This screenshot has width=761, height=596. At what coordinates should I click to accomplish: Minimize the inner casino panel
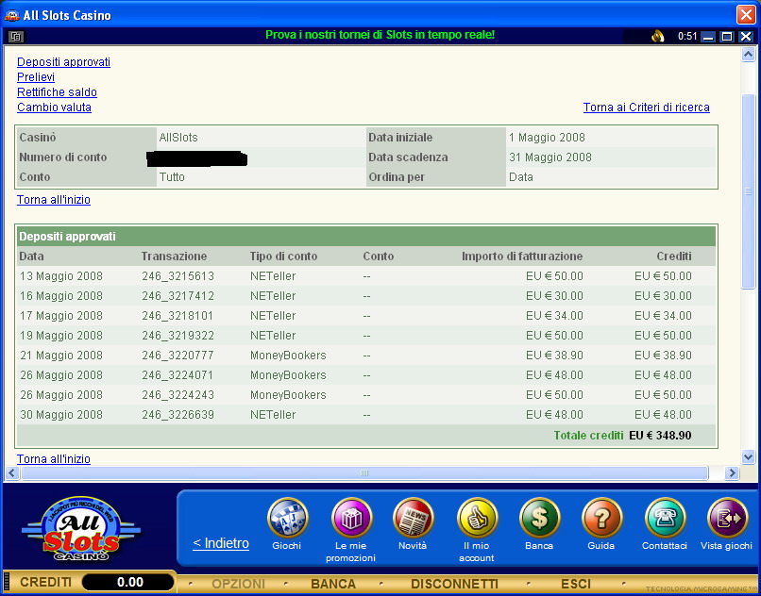coord(709,37)
